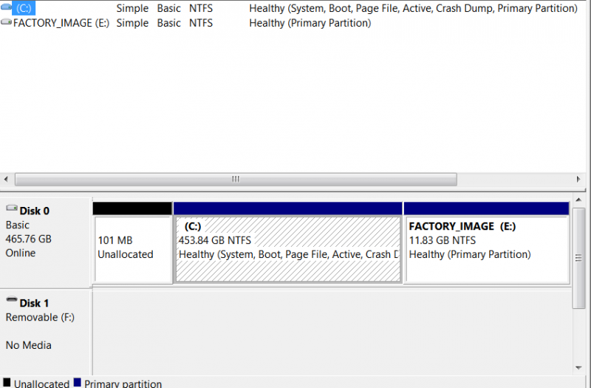Click the drive icon beside FACTORY_IMAGE (E:)

tap(6, 22)
